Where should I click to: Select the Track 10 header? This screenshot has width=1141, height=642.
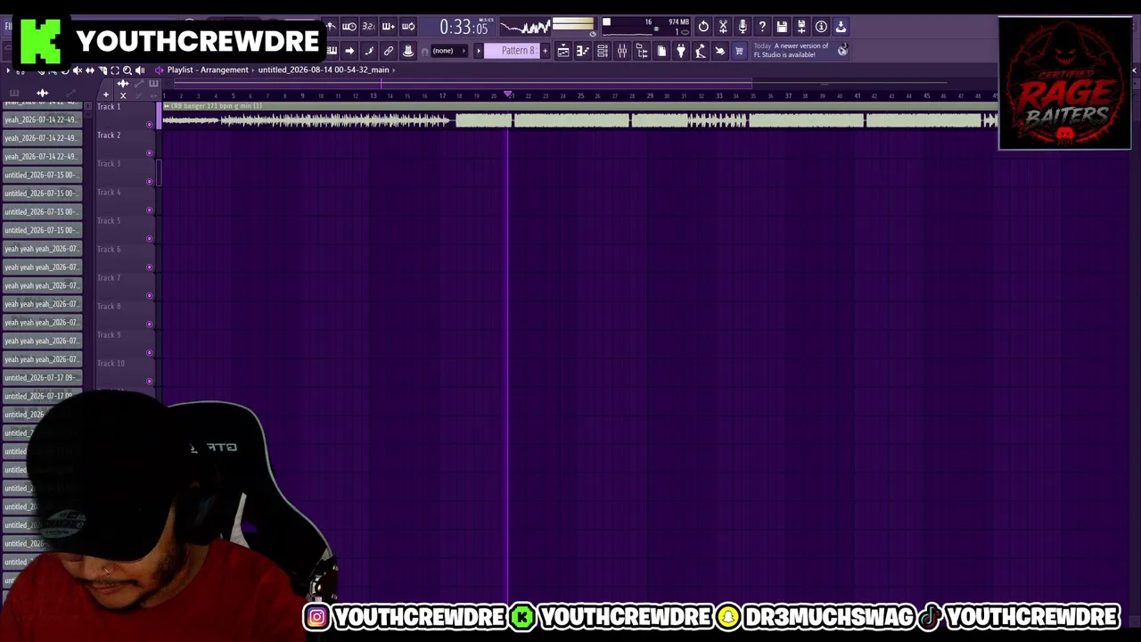coord(125,374)
